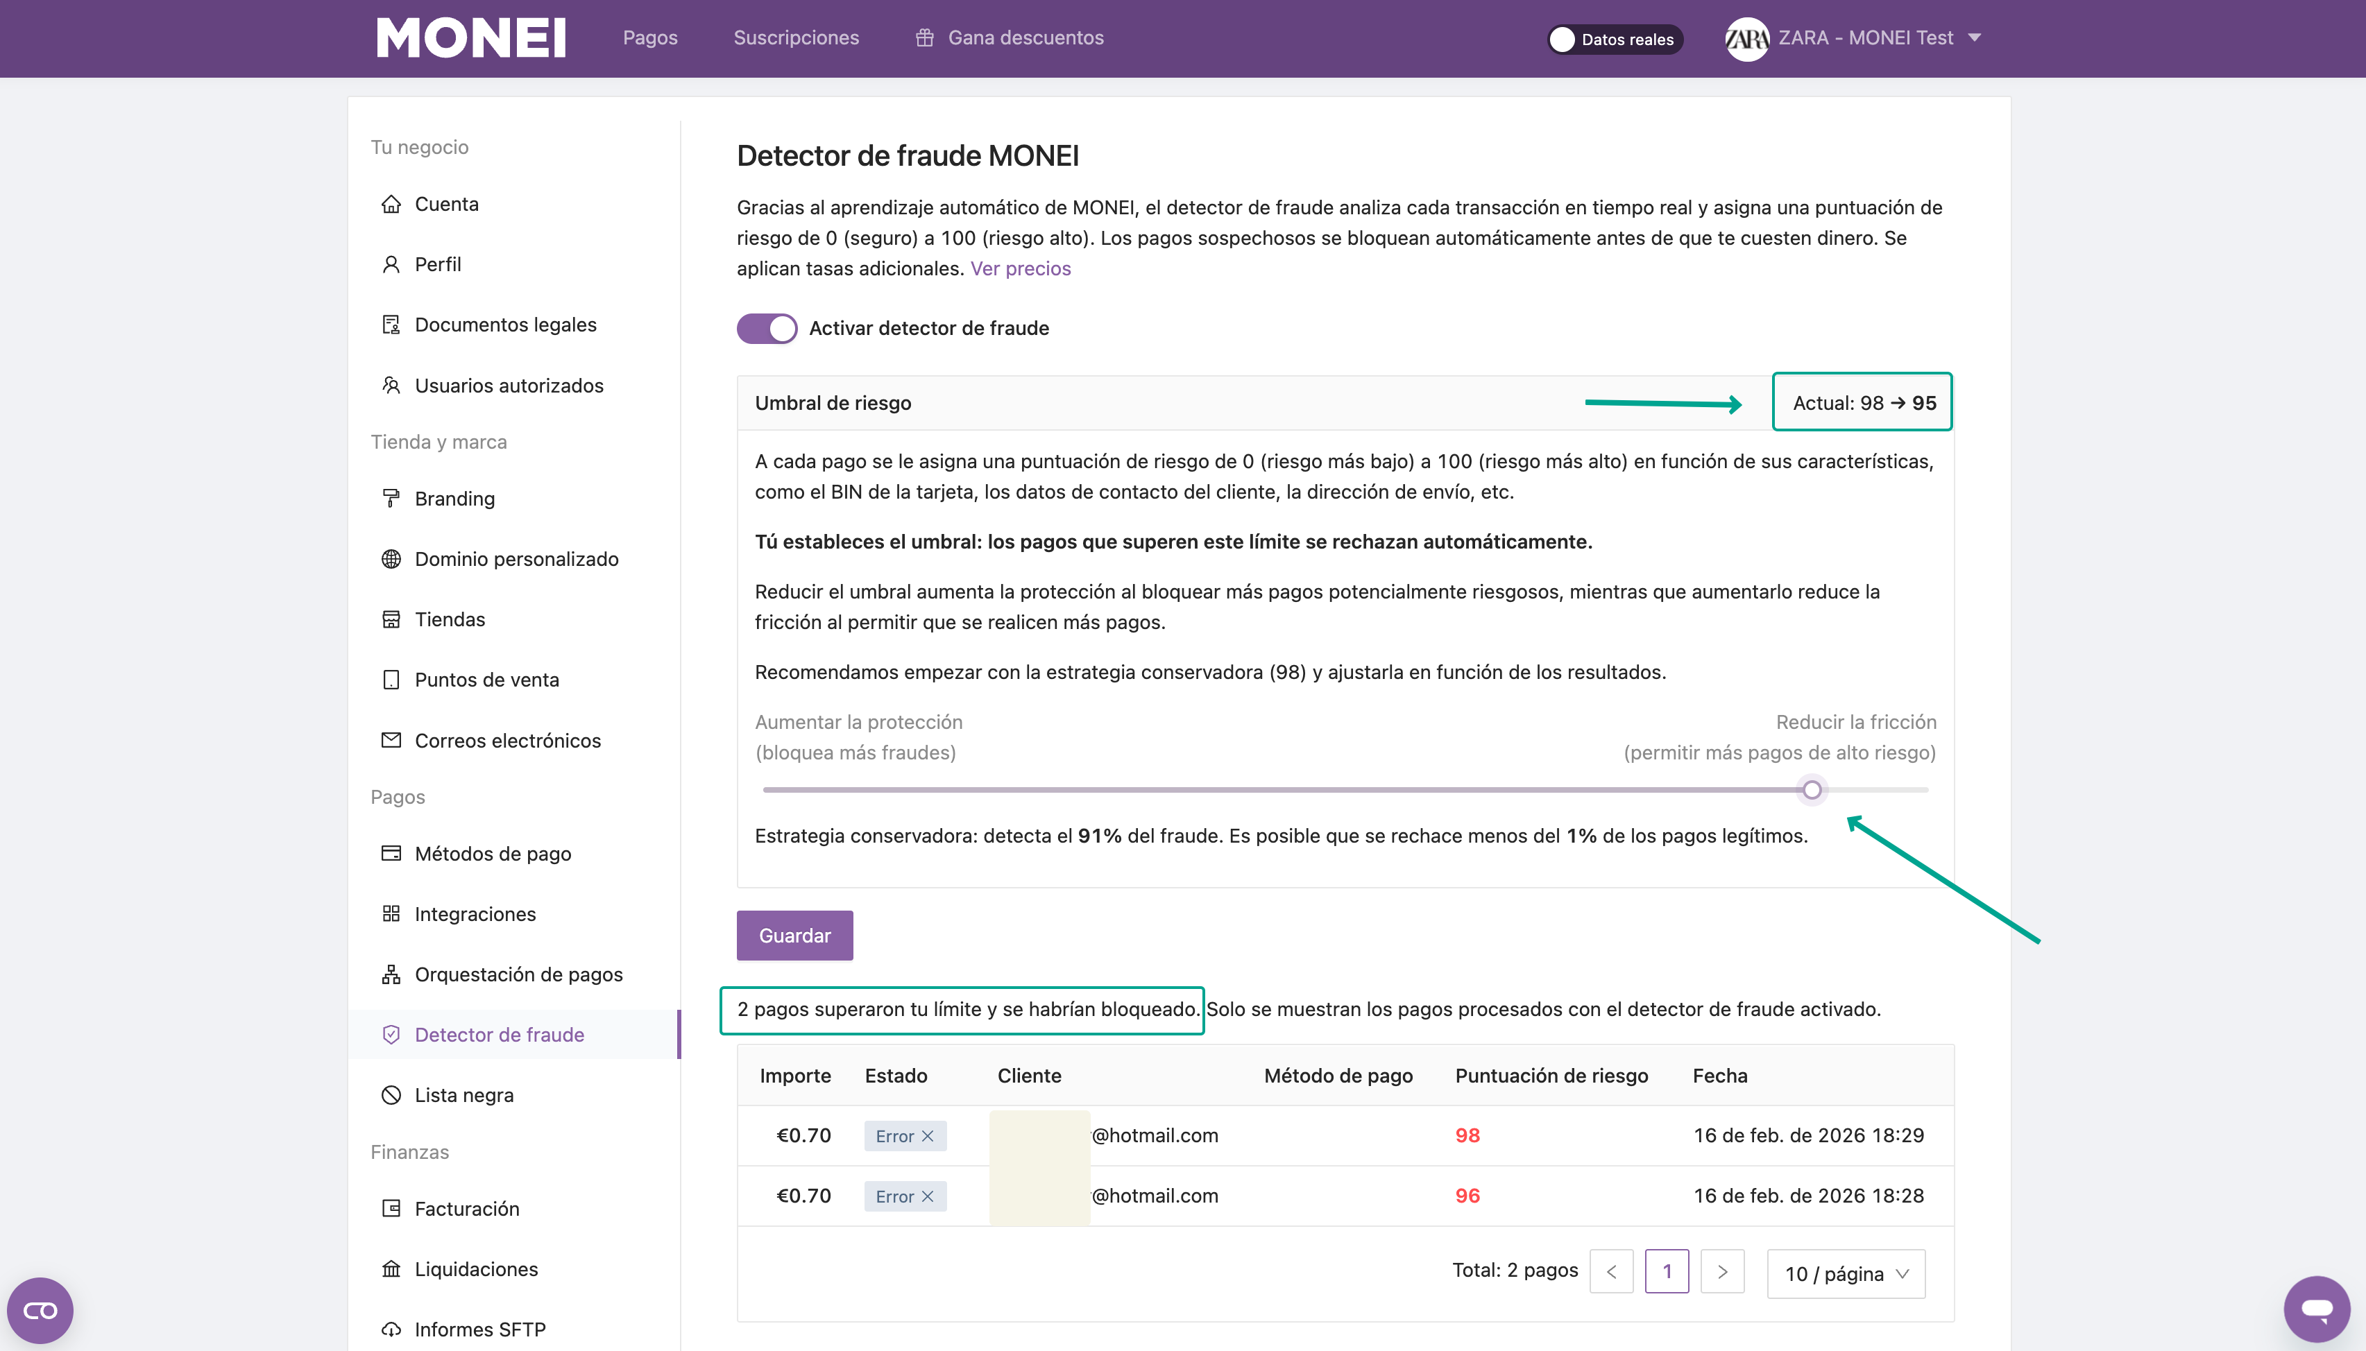This screenshot has height=1351, width=2366.
Task: Expand the ZARA - MONEI Test account menu
Action: tap(1855, 39)
